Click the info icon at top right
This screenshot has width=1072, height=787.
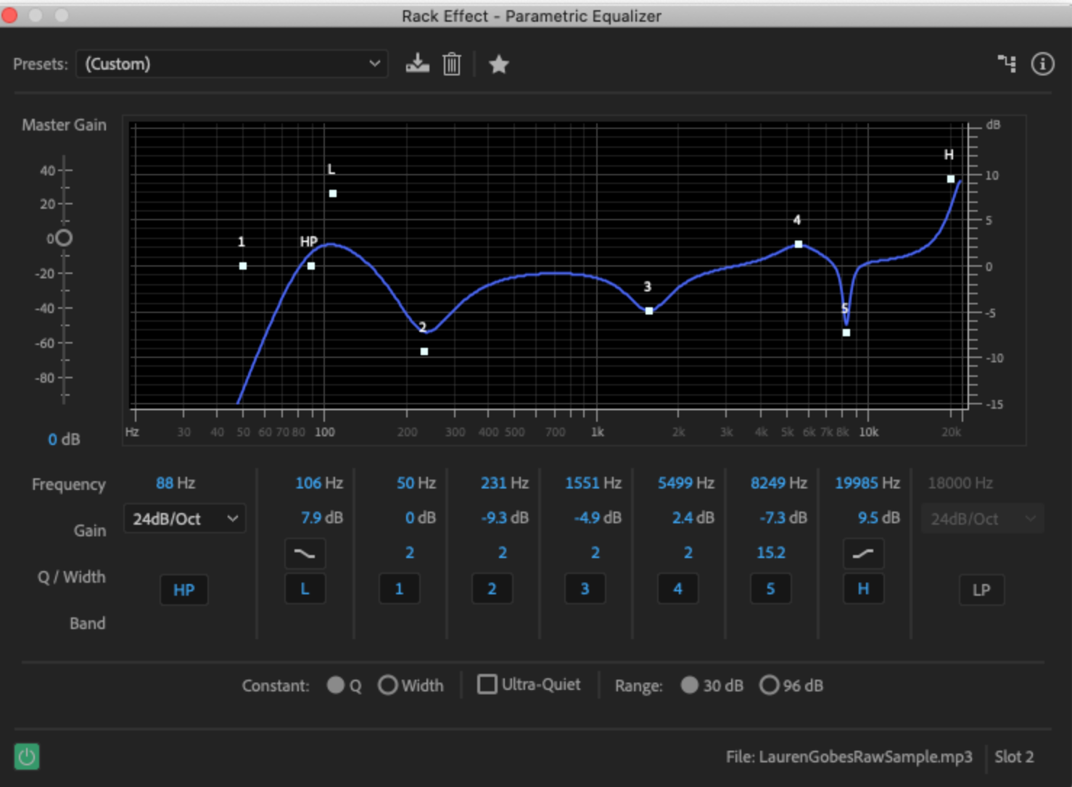[x=1042, y=64]
